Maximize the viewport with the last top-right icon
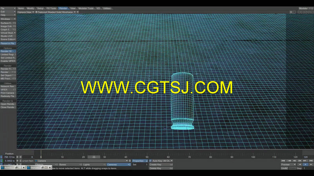 tap(312, 12)
